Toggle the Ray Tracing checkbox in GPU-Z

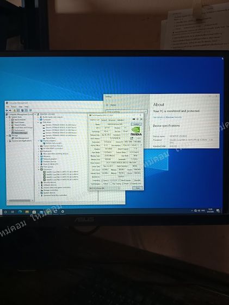111,183
